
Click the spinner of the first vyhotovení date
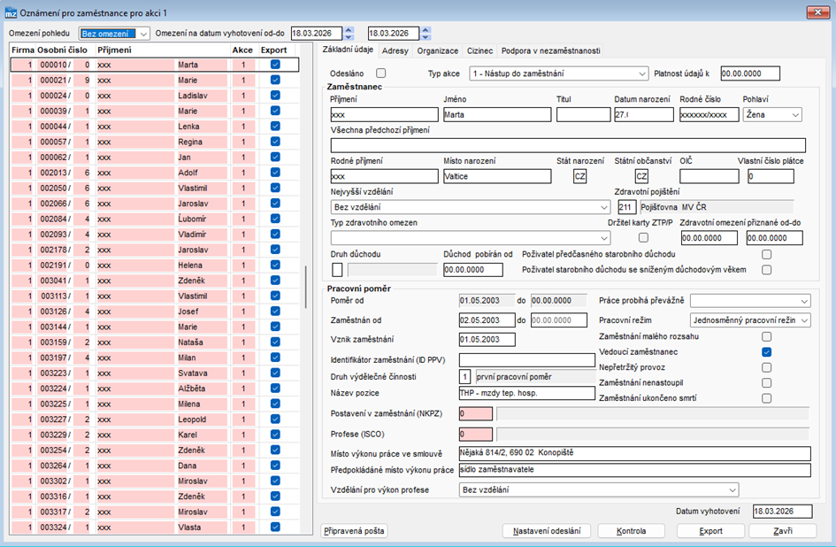pos(349,34)
